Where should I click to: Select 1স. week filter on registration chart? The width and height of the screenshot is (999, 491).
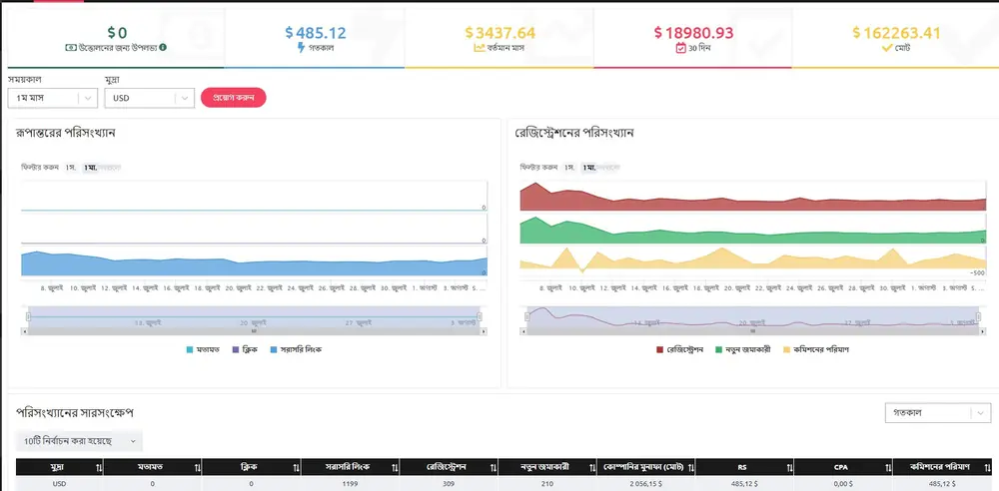pos(569,168)
